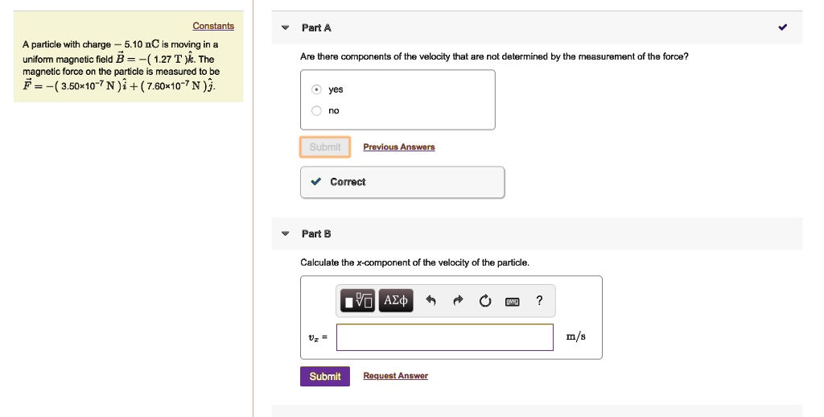The image size is (824, 417).
Task: Click the undo arrow icon
Action: 431,302
